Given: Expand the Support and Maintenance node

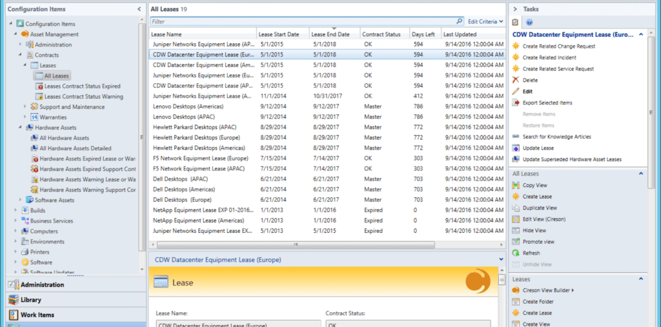Looking at the screenshot, I should tap(25, 106).
